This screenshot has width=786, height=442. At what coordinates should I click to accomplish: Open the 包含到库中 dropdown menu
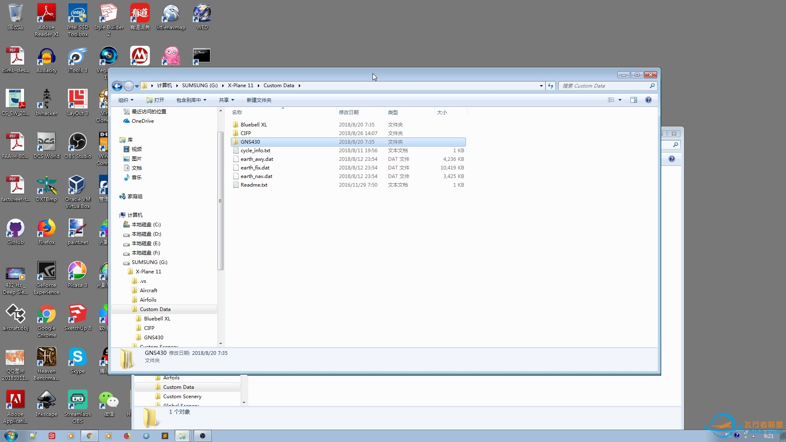coord(191,100)
